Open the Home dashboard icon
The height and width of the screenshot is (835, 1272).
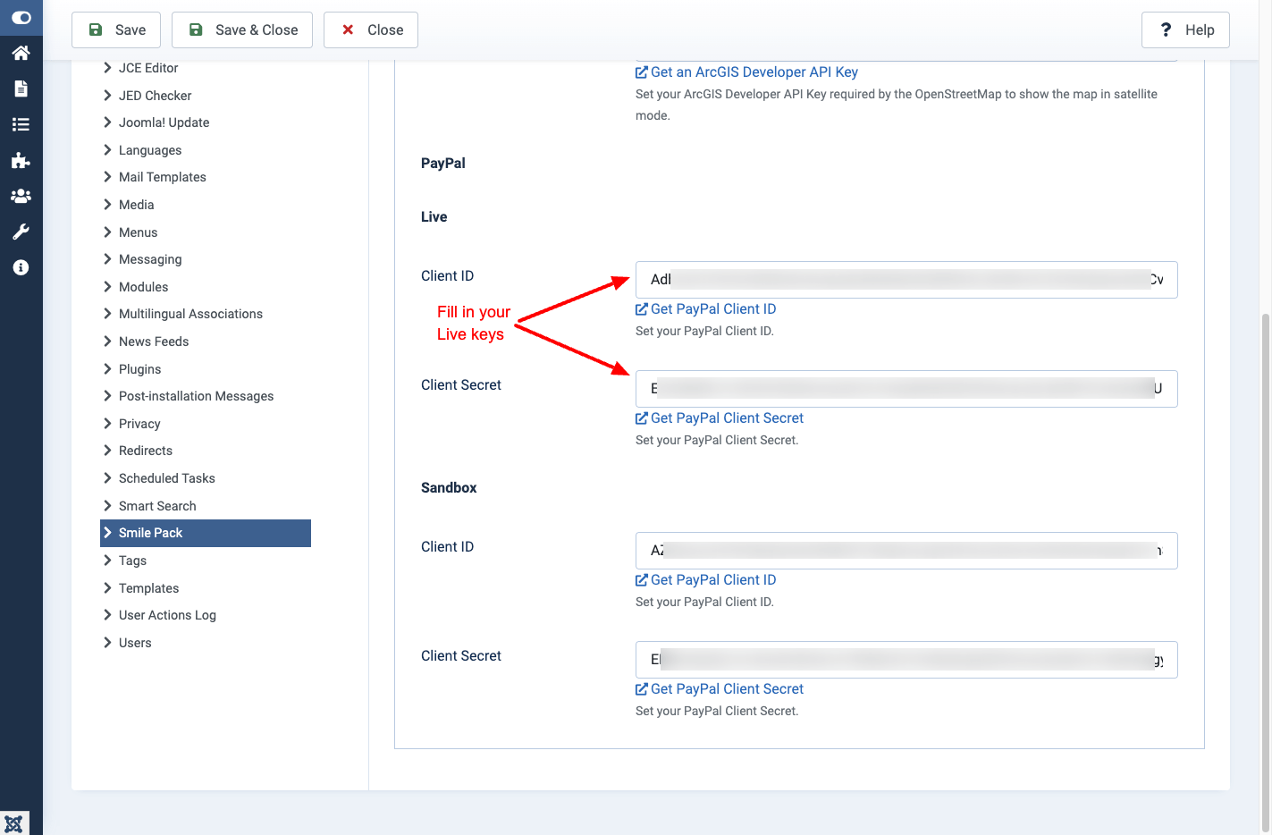coord(21,53)
